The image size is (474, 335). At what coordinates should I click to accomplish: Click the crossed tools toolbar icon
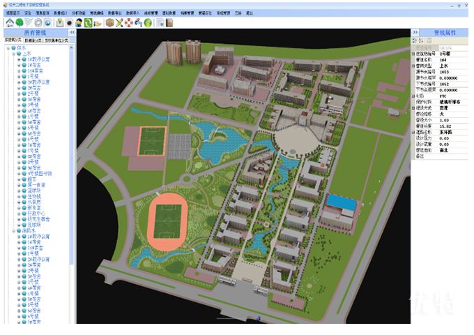coord(119,22)
